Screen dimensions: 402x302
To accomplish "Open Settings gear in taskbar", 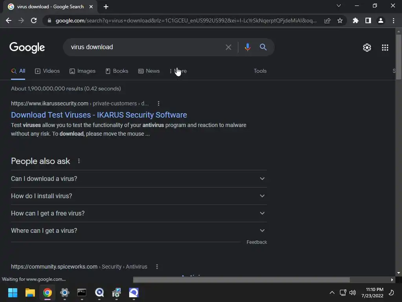I will pyautogui.click(x=65, y=293).
